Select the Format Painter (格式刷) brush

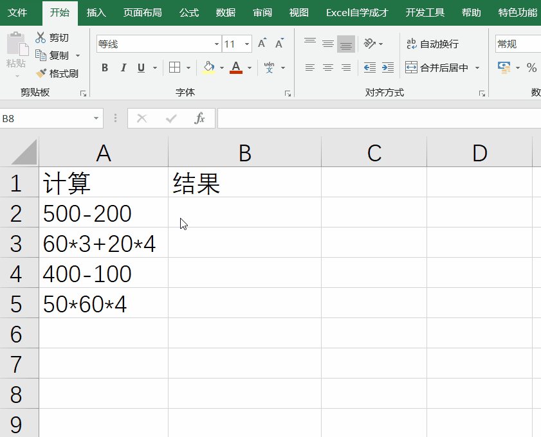point(41,73)
